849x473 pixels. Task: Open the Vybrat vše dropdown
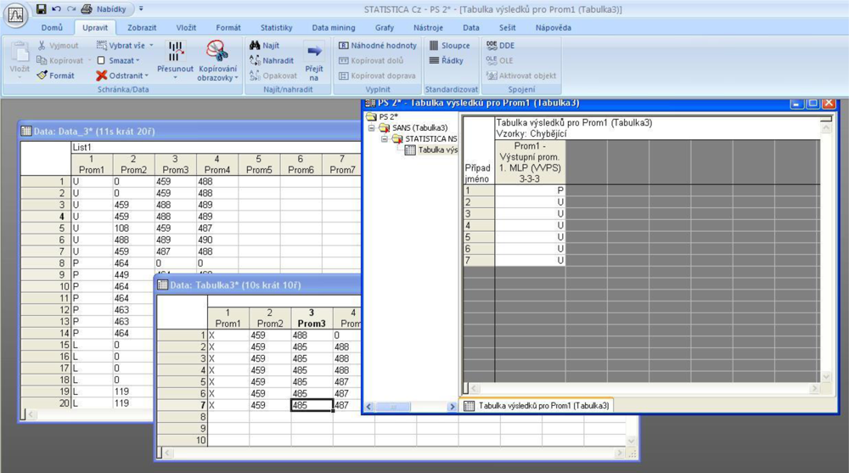click(151, 46)
